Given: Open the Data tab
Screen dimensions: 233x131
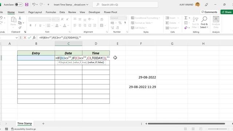Looking at the screenshot, I should click(x=62, y=12).
